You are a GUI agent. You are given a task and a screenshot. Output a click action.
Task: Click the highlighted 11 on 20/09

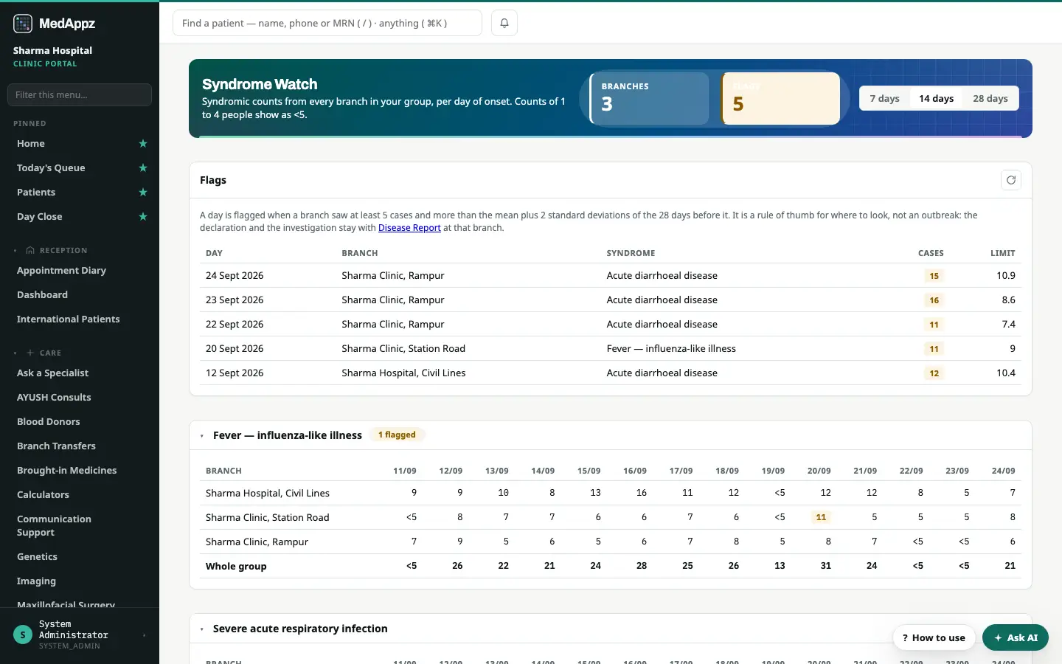(821, 517)
